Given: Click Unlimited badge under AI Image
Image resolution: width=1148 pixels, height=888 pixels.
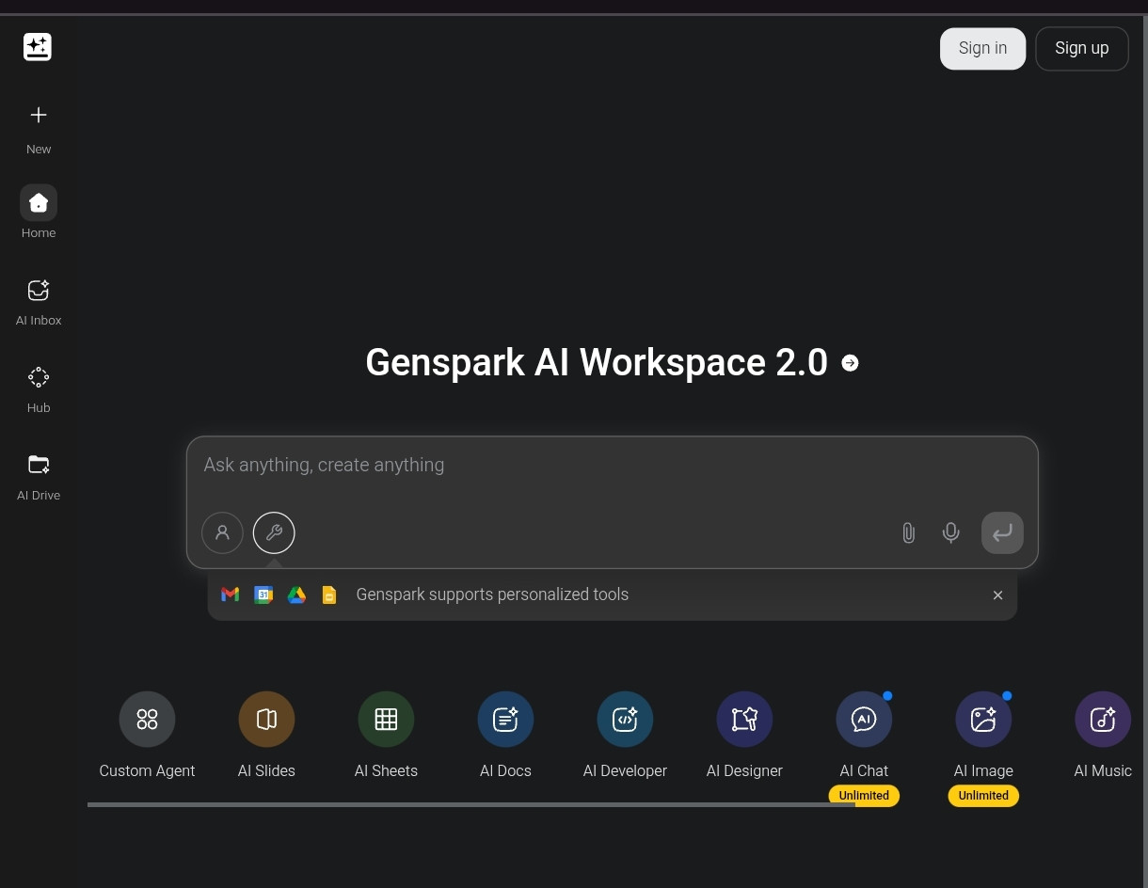Looking at the screenshot, I should pos(983,796).
